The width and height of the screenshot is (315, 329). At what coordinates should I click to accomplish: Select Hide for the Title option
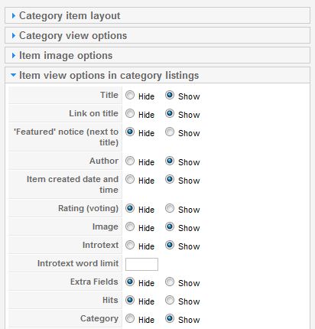(130, 95)
